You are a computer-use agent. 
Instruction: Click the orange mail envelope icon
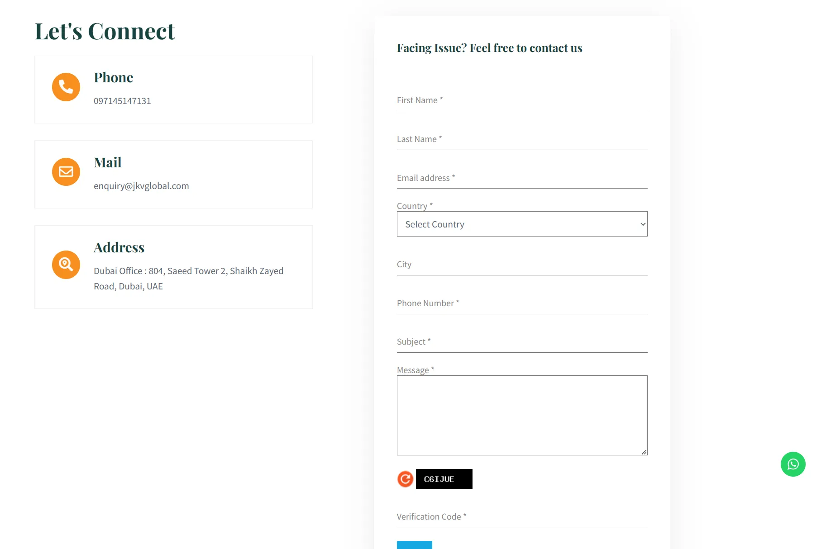coord(66,172)
